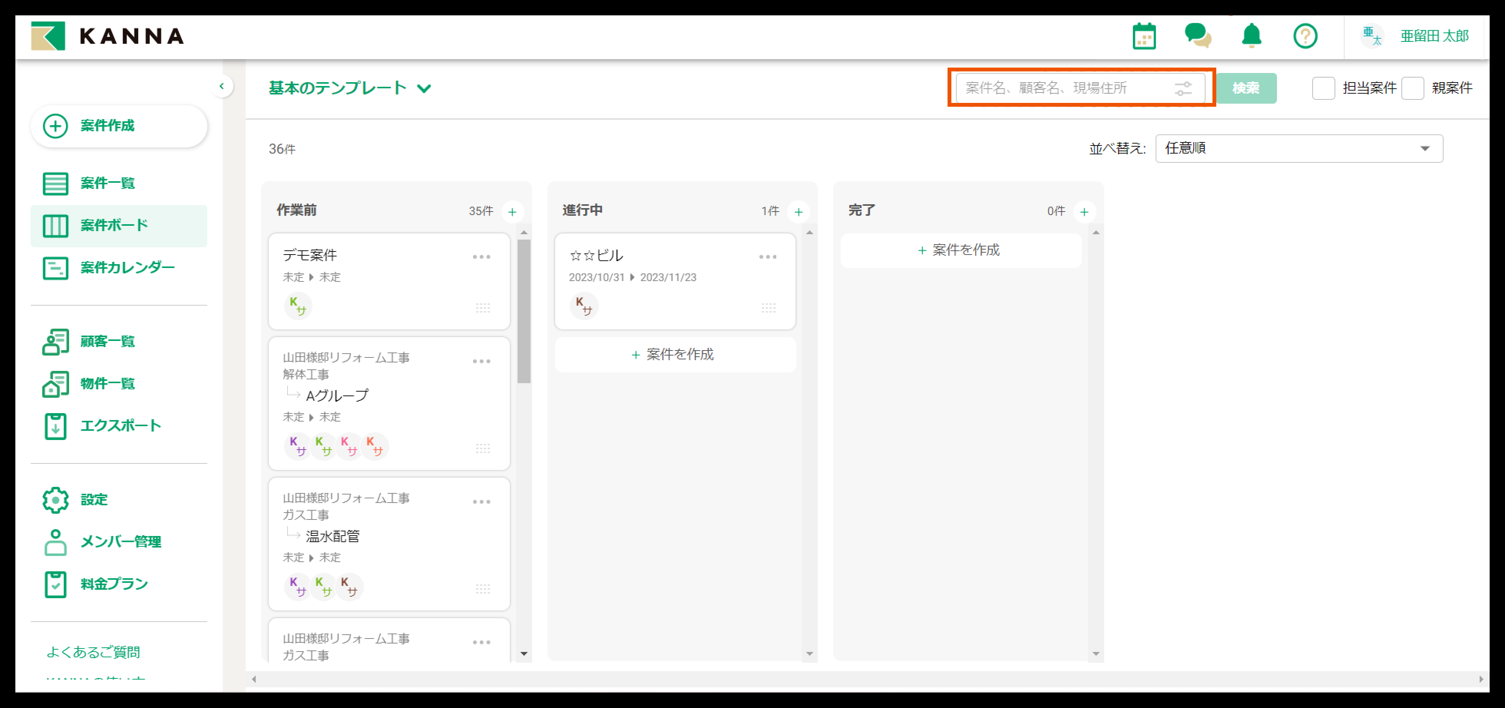Enable the 親案件 checkbox
1505x708 pixels.
tap(1412, 88)
